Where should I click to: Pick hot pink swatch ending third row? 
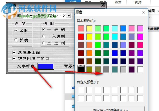tap(140, 45)
